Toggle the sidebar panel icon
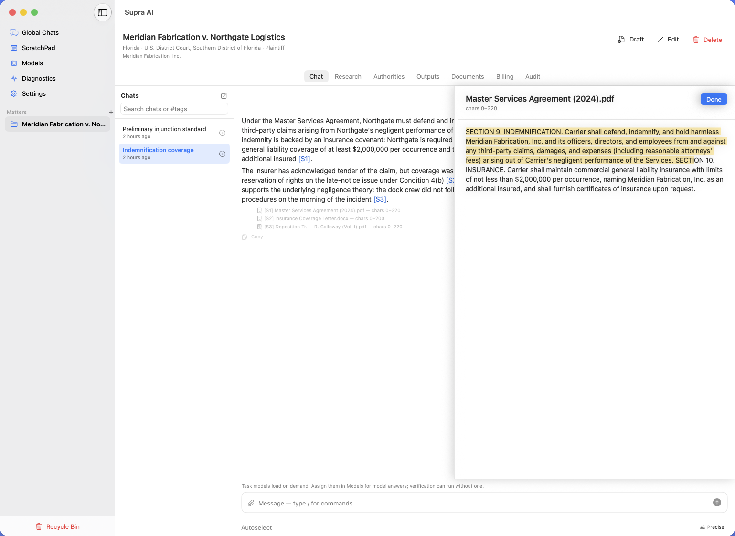This screenshot has height=536, width=735. (x=103, y=13)
